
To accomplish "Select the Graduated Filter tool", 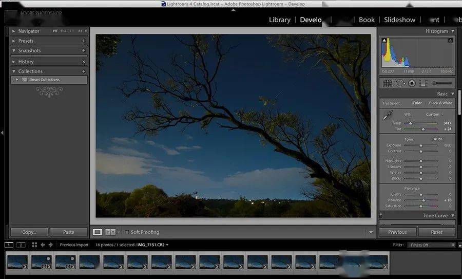I will click(x=423, y=83).
